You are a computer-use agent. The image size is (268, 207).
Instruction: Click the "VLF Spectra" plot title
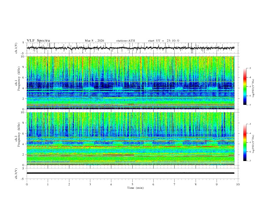point(38,41)
